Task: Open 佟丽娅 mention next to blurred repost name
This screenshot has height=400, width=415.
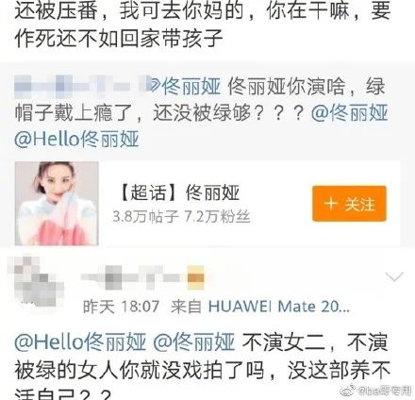Action: coord(186,87)
